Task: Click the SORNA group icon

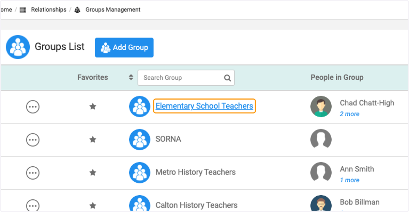Action: [140, 139]
